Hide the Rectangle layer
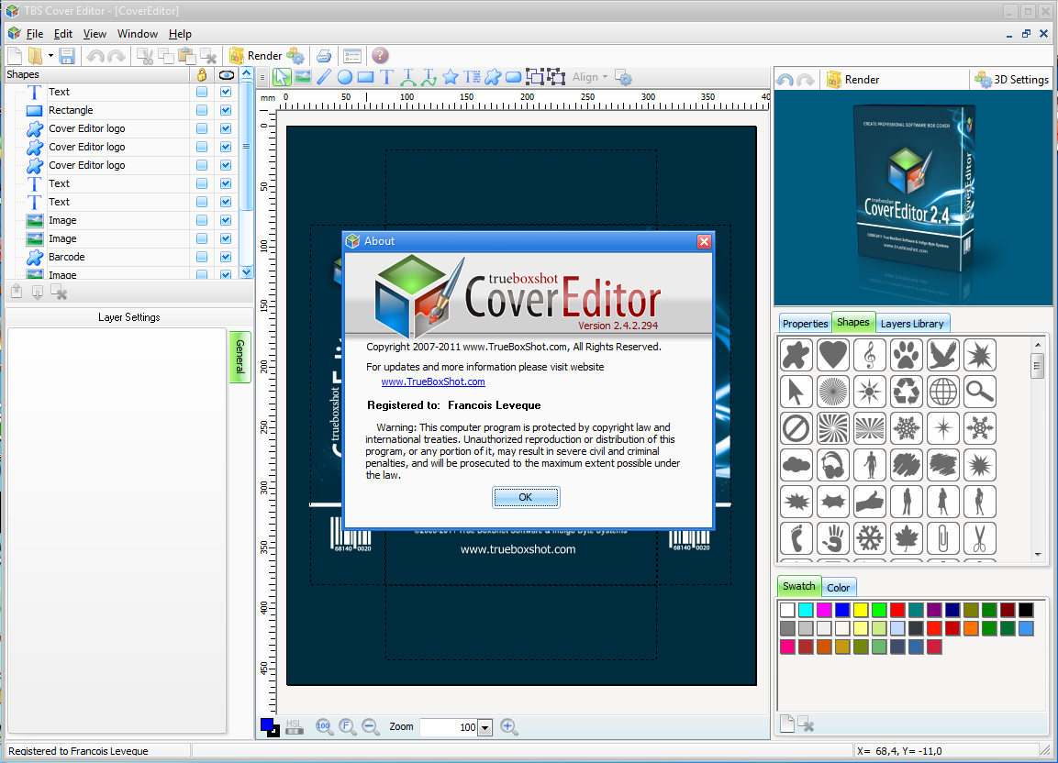 tap(226, 110)
